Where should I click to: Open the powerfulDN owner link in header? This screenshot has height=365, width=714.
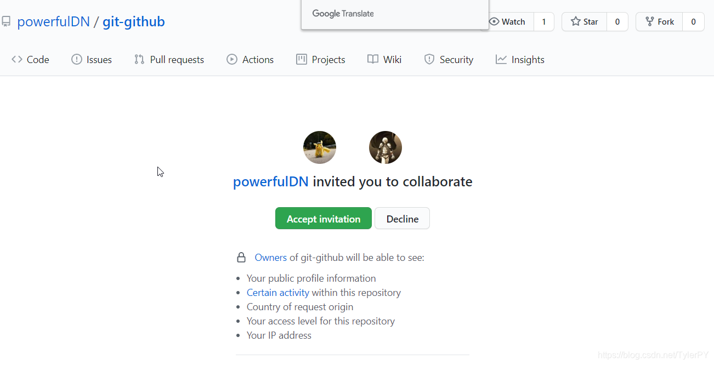click(54, 22)
